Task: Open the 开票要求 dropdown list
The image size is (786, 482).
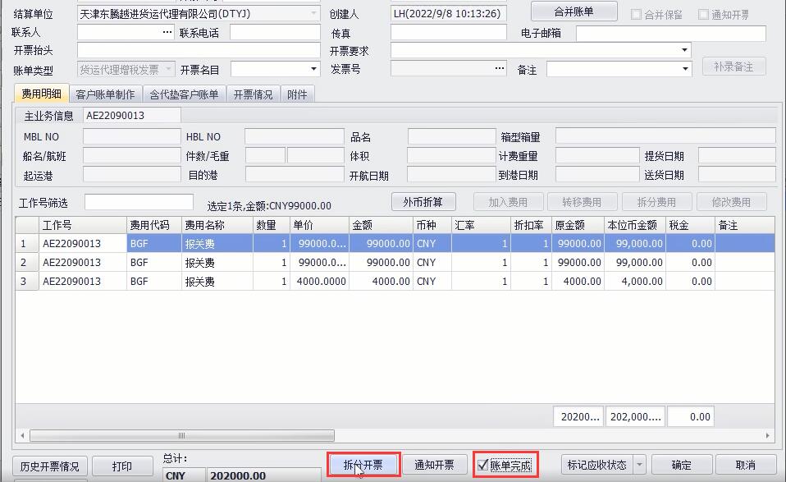Action: [685, 51]
